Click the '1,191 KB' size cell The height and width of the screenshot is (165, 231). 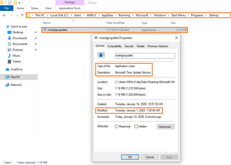coord(181,30)
